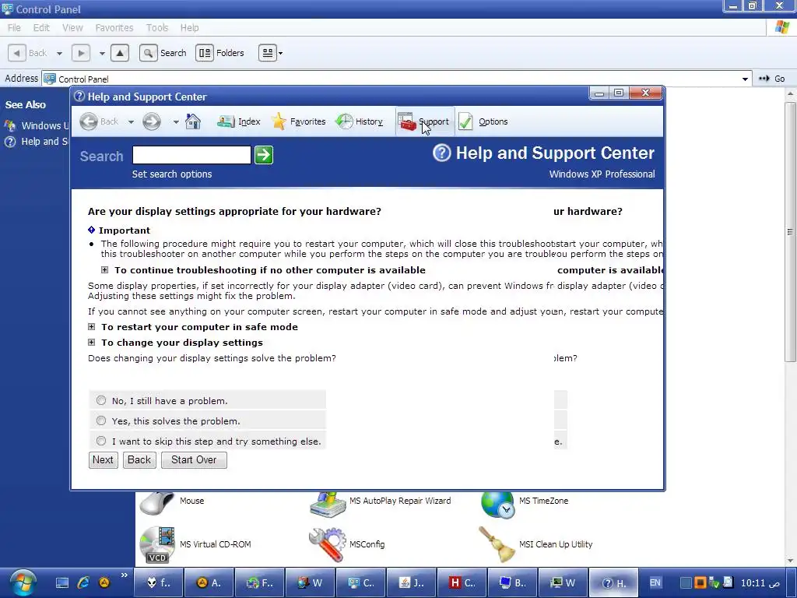Go up one folder level
This screenshot has height=598, width=797.
tap(120, 53)
